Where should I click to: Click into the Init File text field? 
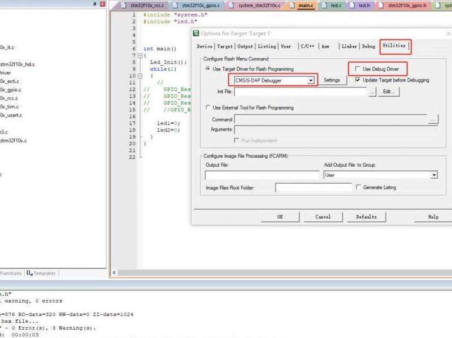point(301,92)
